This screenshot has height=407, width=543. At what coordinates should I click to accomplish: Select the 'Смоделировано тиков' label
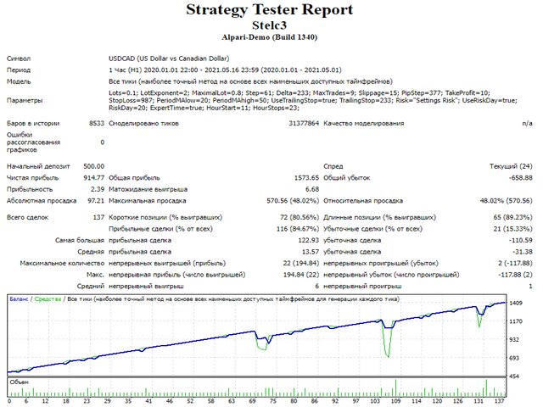(143, 123)
